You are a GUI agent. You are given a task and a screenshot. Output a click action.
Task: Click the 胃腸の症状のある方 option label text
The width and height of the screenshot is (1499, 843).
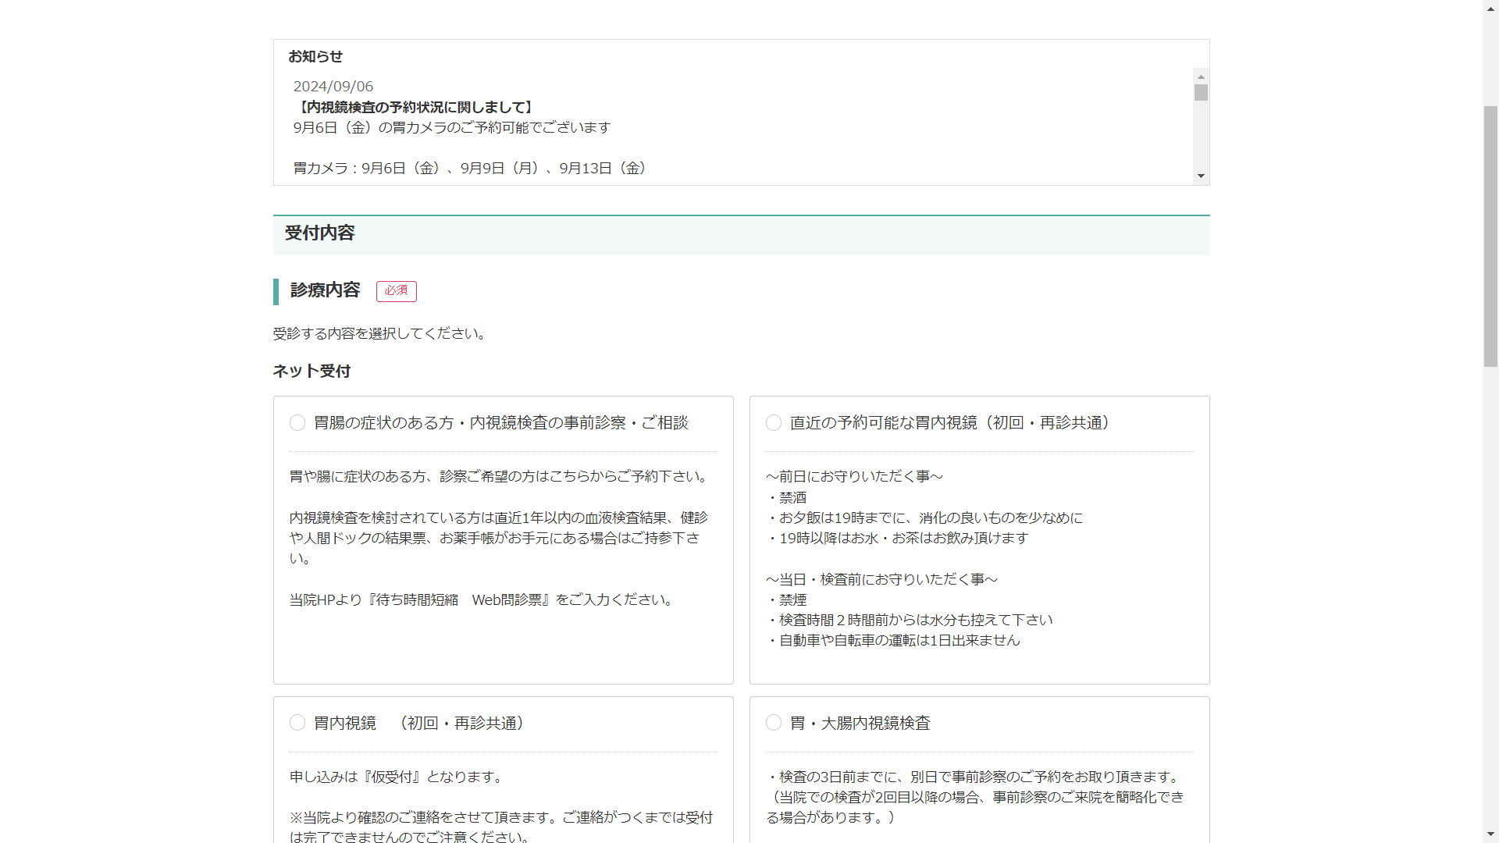(x=500, y=423)
